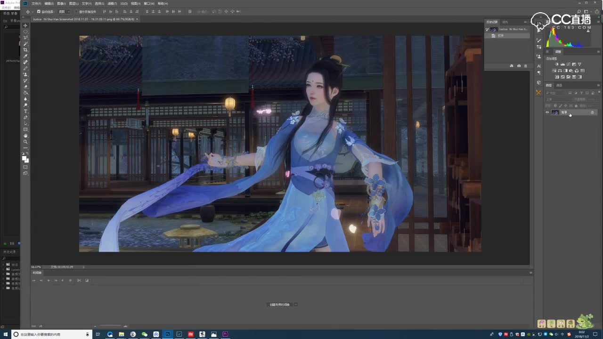Toggle Show Transform Controls checkbox

pyautogui.click(x=77, y=11)
